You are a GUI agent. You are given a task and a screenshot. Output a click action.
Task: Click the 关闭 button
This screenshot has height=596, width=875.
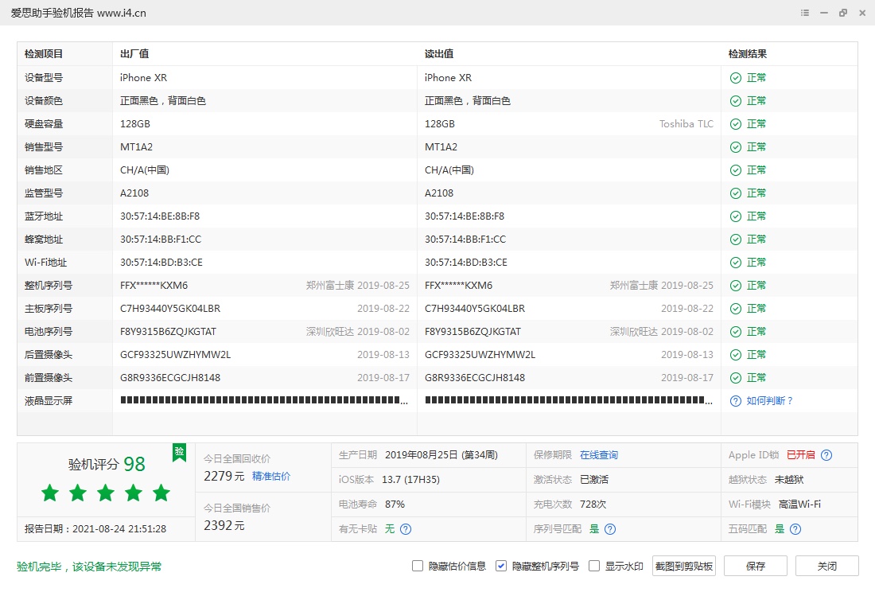(827, 566)
